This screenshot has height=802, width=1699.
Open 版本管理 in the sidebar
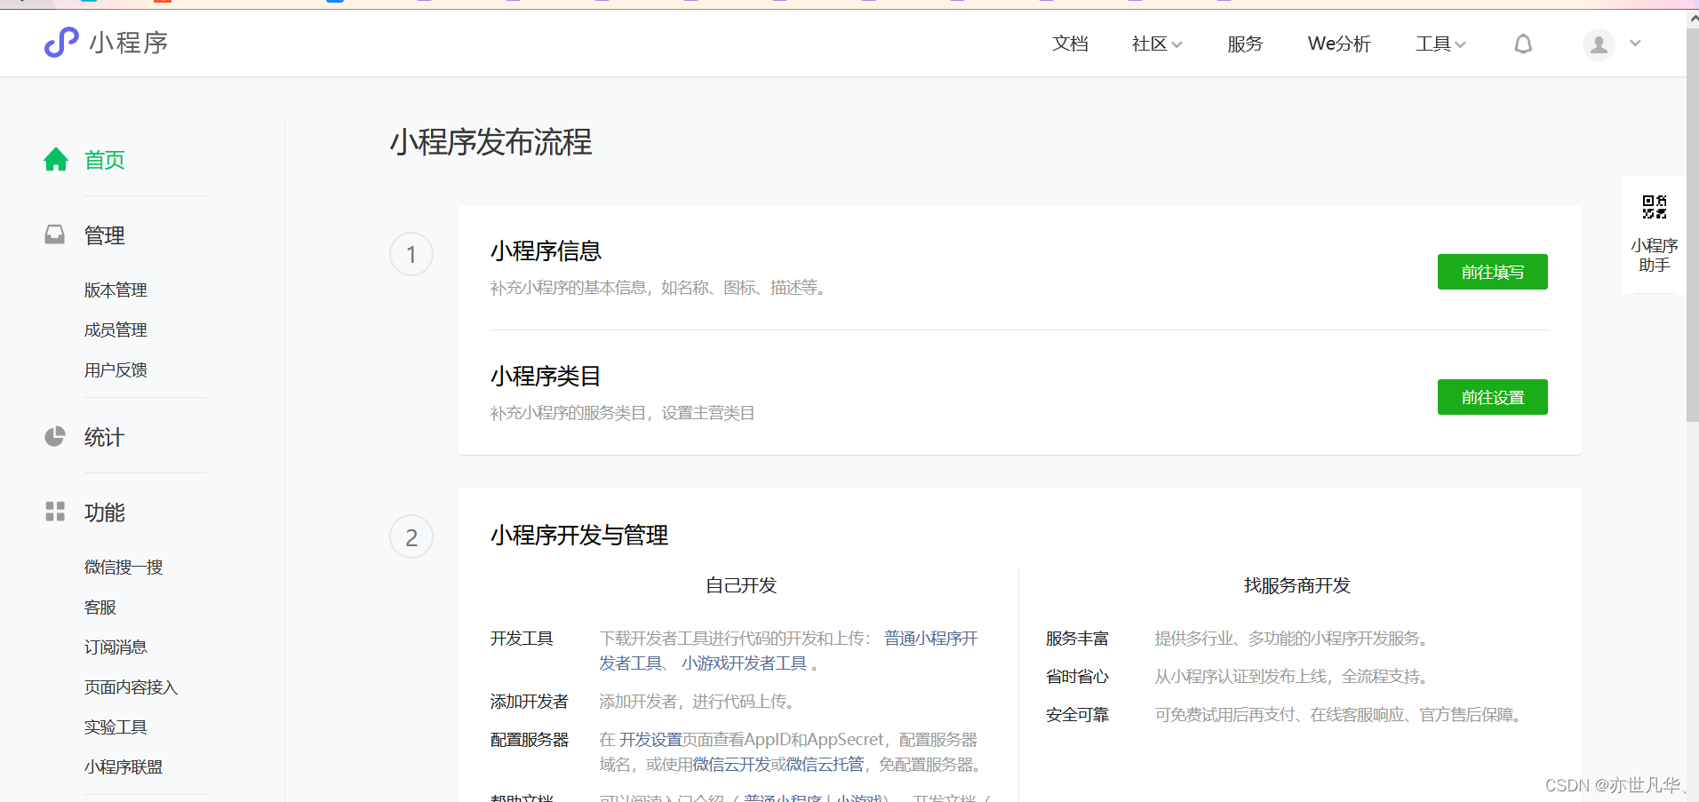(116, 290)
